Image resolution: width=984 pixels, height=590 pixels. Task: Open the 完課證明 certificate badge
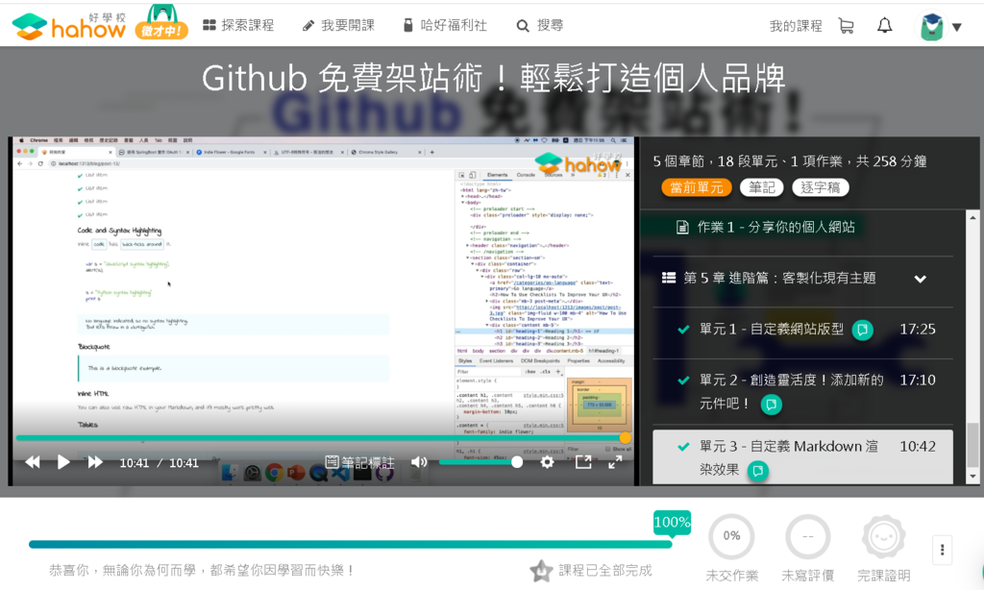click(884, 536)
